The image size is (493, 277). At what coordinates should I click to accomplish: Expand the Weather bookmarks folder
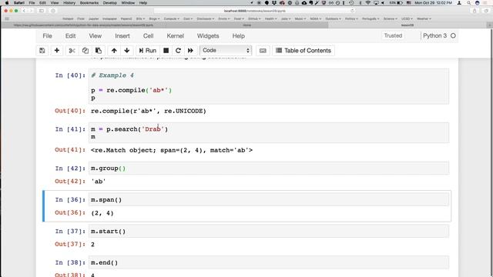[x=424, y=18]
